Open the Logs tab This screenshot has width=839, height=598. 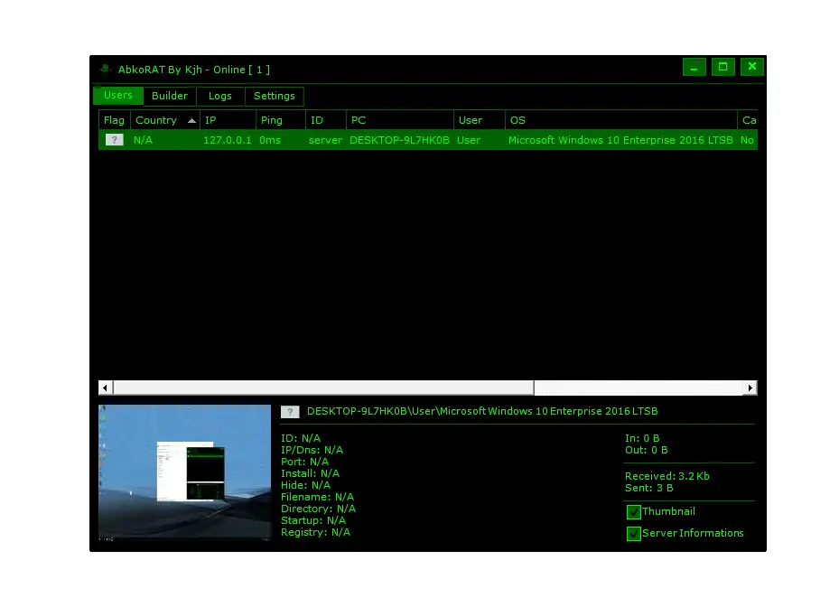pos(220,96)
